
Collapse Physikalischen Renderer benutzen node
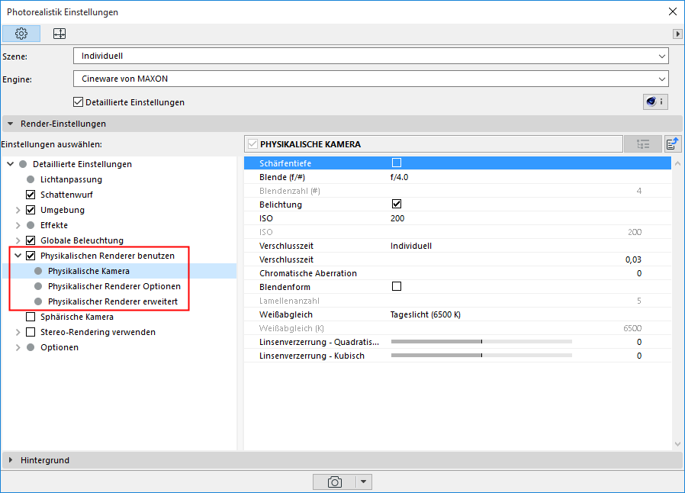pyautogui.click(x=18, y=256)
